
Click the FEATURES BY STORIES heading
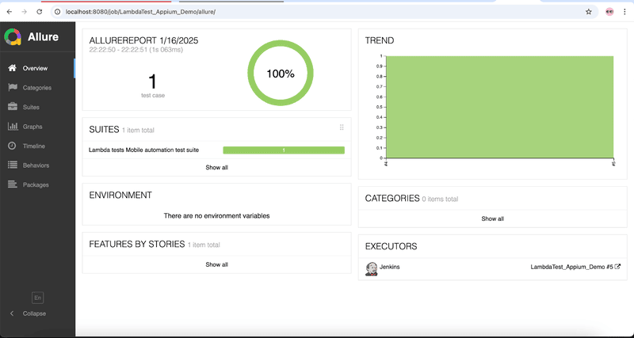click(136, 244)
